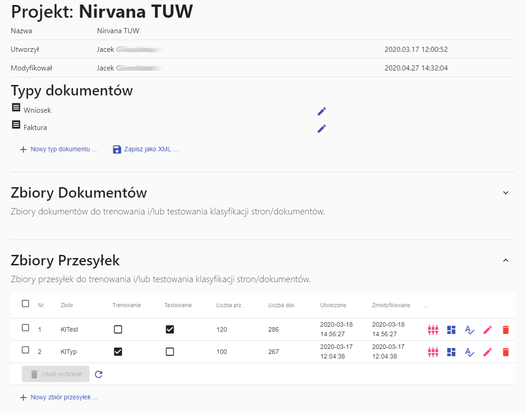Click the blue dashboard icon in the KITyp row
Screen dimensions: 526x413
[x=451, y=352]
